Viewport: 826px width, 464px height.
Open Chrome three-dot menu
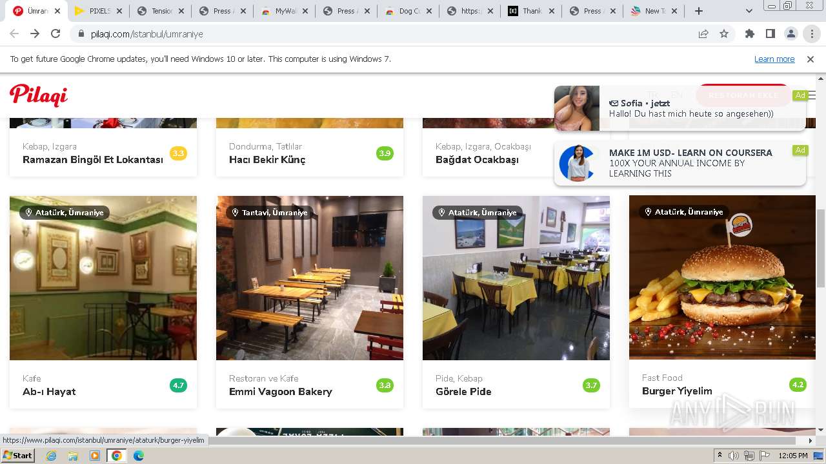812,34
